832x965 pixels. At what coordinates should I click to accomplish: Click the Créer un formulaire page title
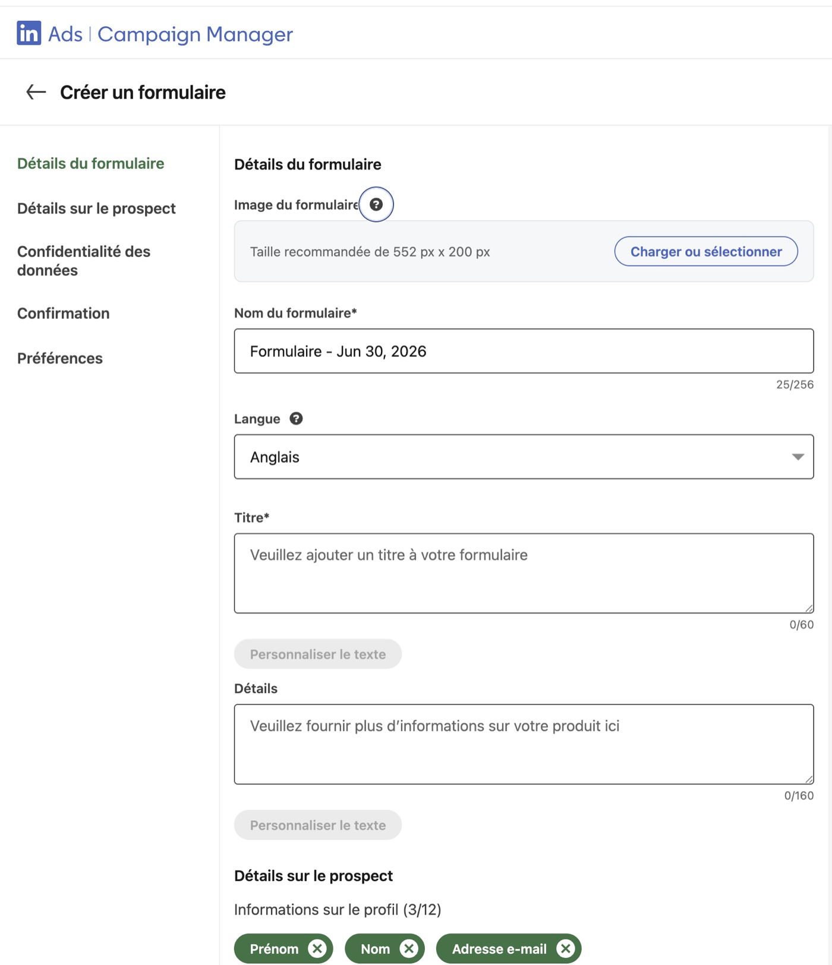coord(143,92)
